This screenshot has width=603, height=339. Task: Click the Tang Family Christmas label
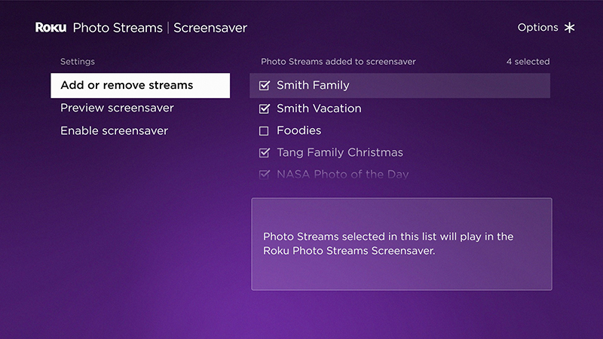(x=339, y=153)
